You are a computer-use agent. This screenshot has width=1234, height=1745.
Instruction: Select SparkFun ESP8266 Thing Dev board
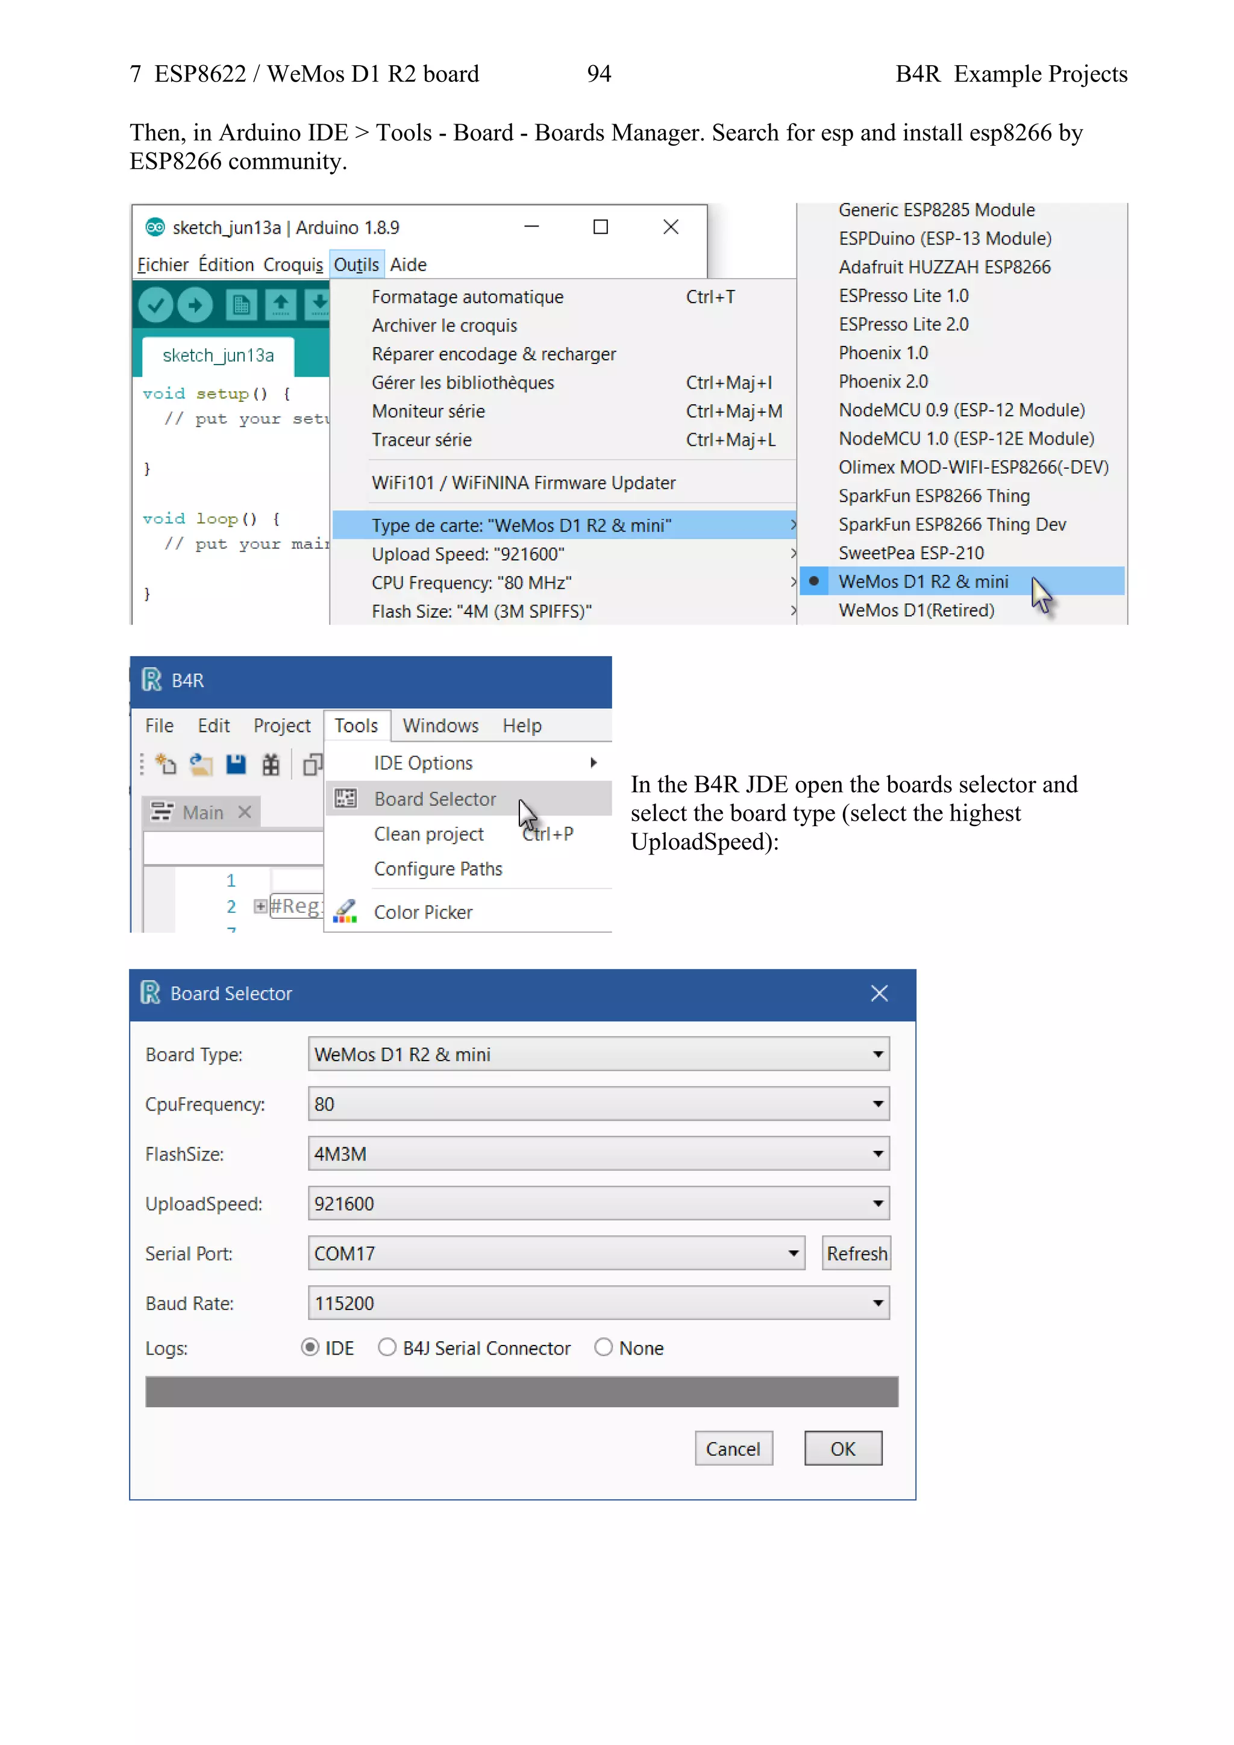pyautogui.click(x=962, y=524)
